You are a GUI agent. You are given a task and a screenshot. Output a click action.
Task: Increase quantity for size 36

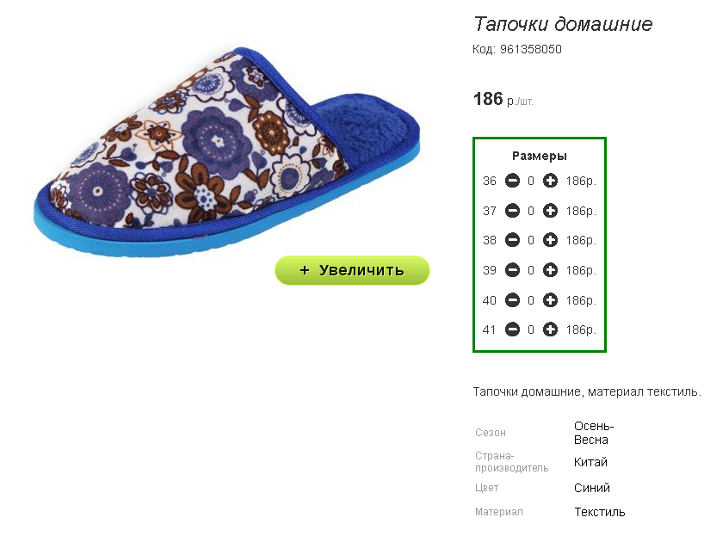[x=550, y=181]
